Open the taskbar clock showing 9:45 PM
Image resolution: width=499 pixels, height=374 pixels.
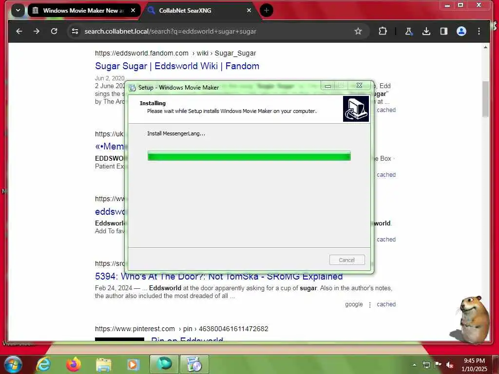(474, 365)
